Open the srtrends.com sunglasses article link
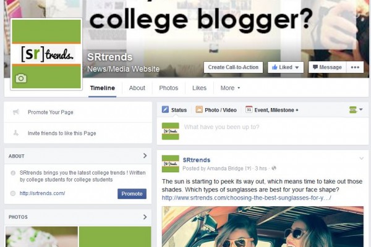 click(x=246, y=198)
